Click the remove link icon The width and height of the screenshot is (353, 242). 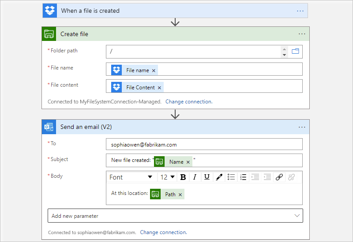pyautogui.click(x=291, y=177)
